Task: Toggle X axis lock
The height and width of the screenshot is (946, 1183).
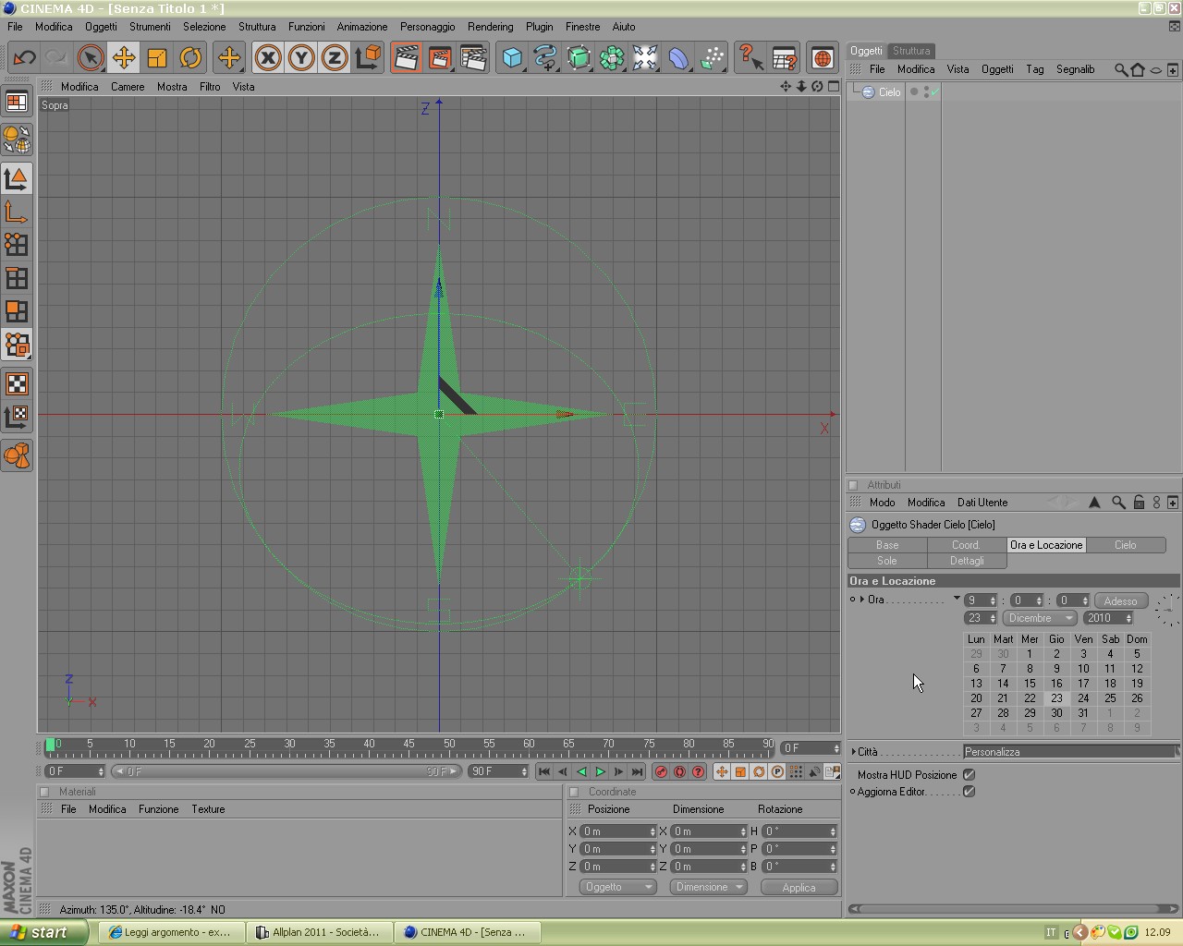Action: (268, 58)
